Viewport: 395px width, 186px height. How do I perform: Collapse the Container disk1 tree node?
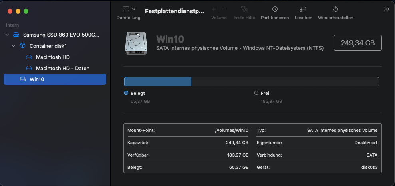coord(14,46)
